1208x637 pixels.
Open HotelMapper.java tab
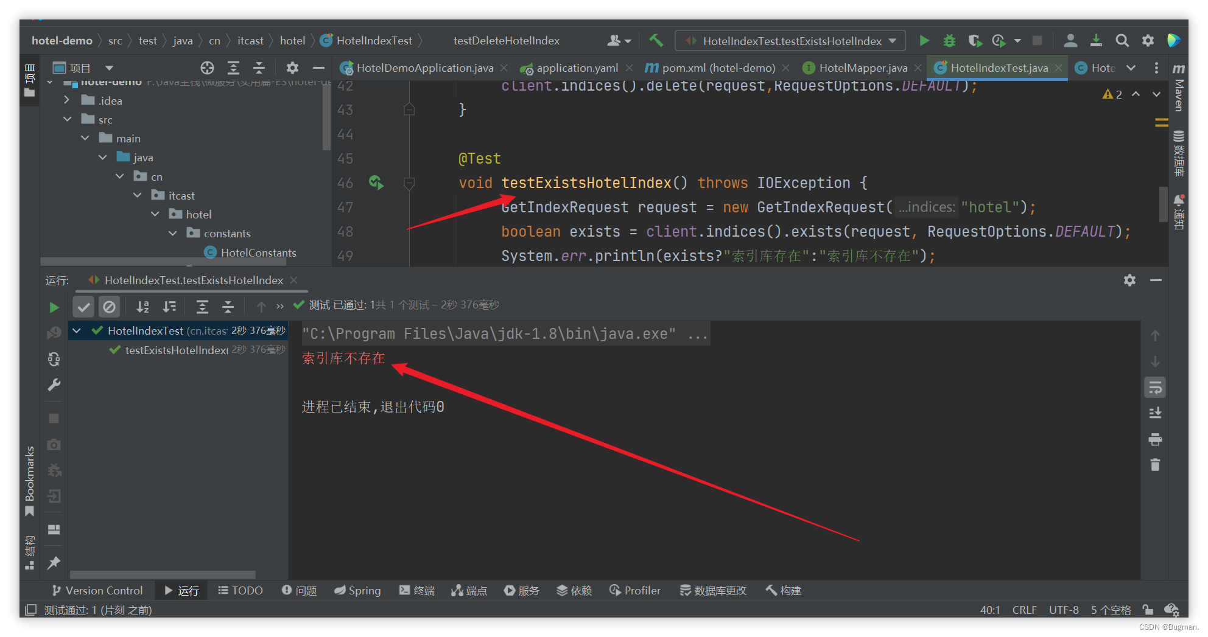(x=863, y=68)
